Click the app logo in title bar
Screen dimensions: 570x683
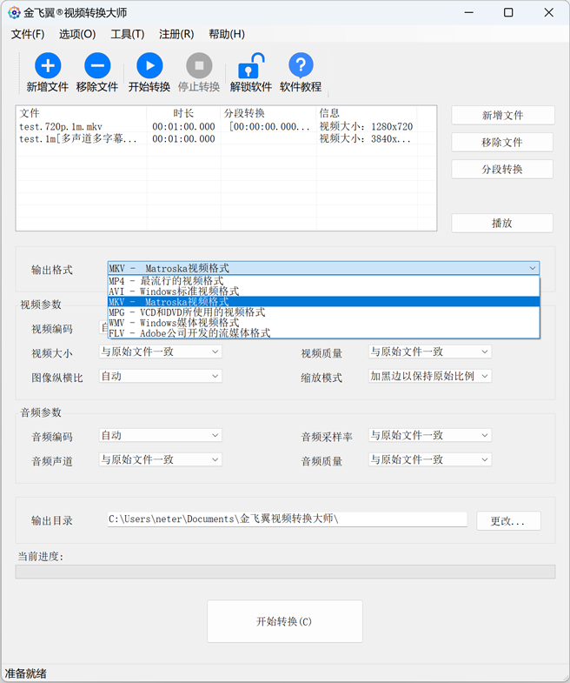14,13
